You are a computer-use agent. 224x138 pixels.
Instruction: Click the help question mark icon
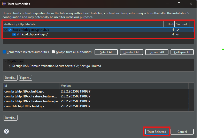coord(6,131)
